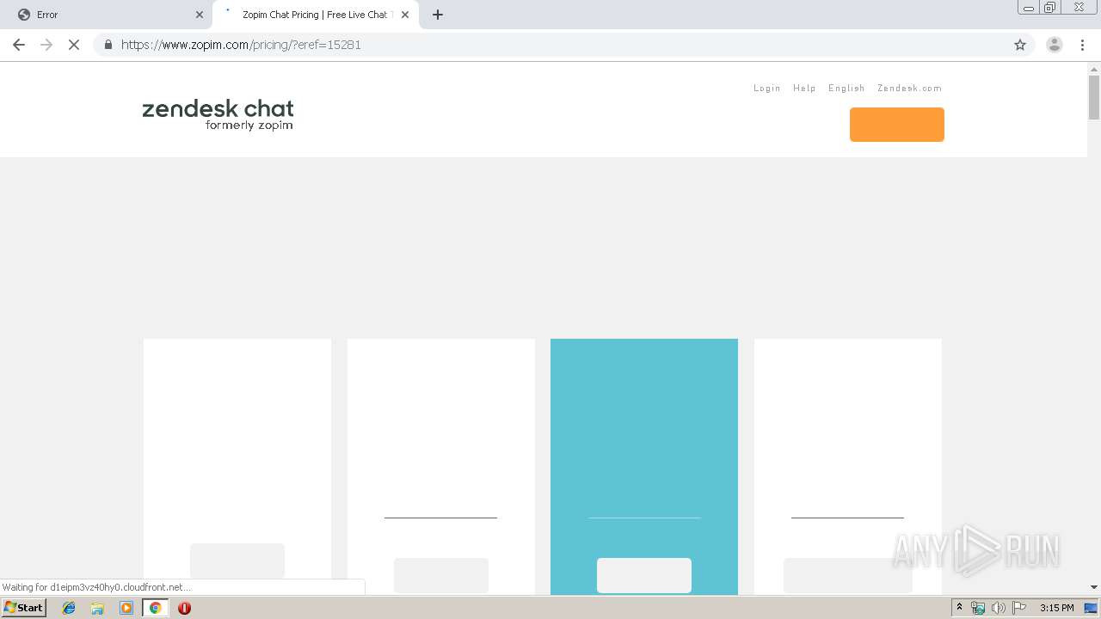Visit the Zendesk.com link

pyautogui.click(x=909, y=89)
